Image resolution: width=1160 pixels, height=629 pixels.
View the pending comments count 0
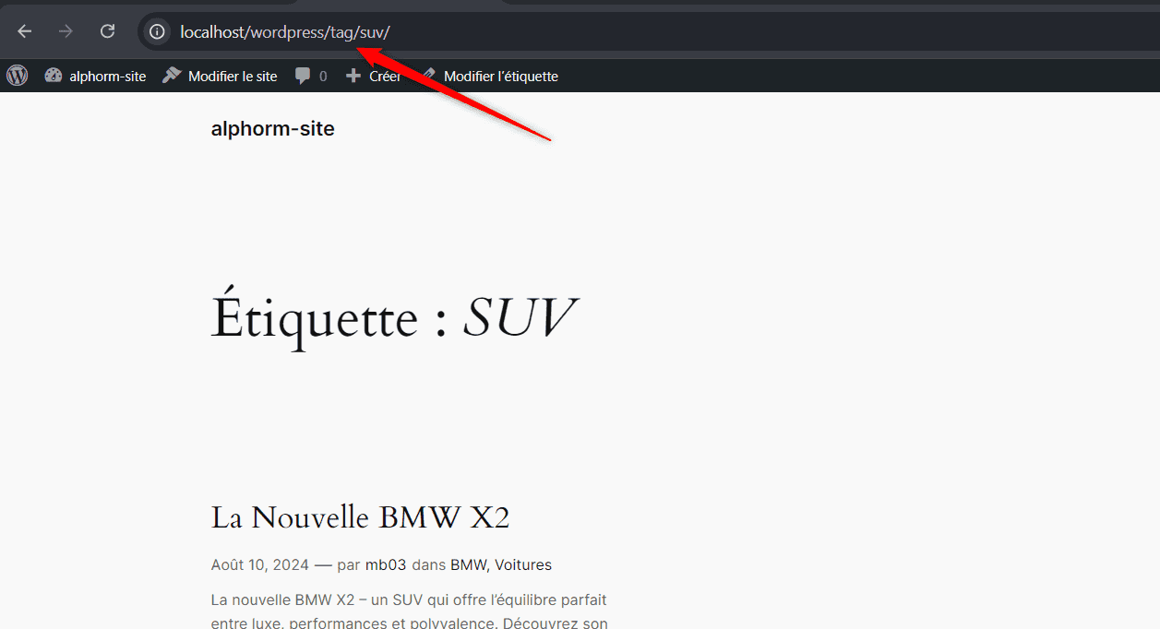(x=323, y=77)
